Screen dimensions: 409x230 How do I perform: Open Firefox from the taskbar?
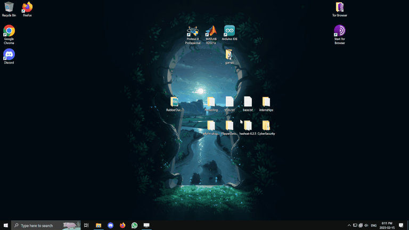122,225
